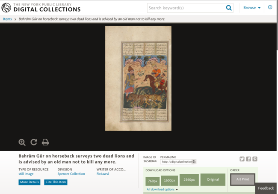Viewport: 278px width, 194px height.
Task: Expand All download options
Action: [162, 189]
